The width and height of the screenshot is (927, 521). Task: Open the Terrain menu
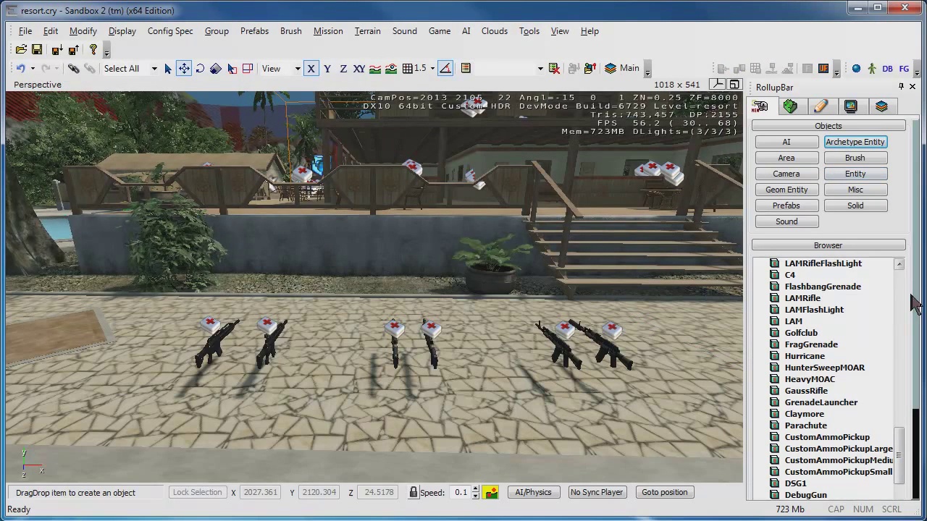coord(367,31)
